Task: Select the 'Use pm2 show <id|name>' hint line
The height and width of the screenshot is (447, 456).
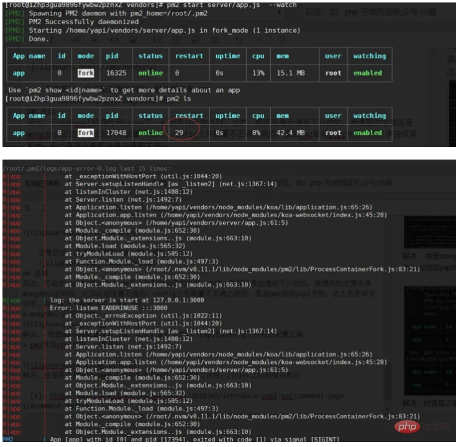Action: [124, 90]
